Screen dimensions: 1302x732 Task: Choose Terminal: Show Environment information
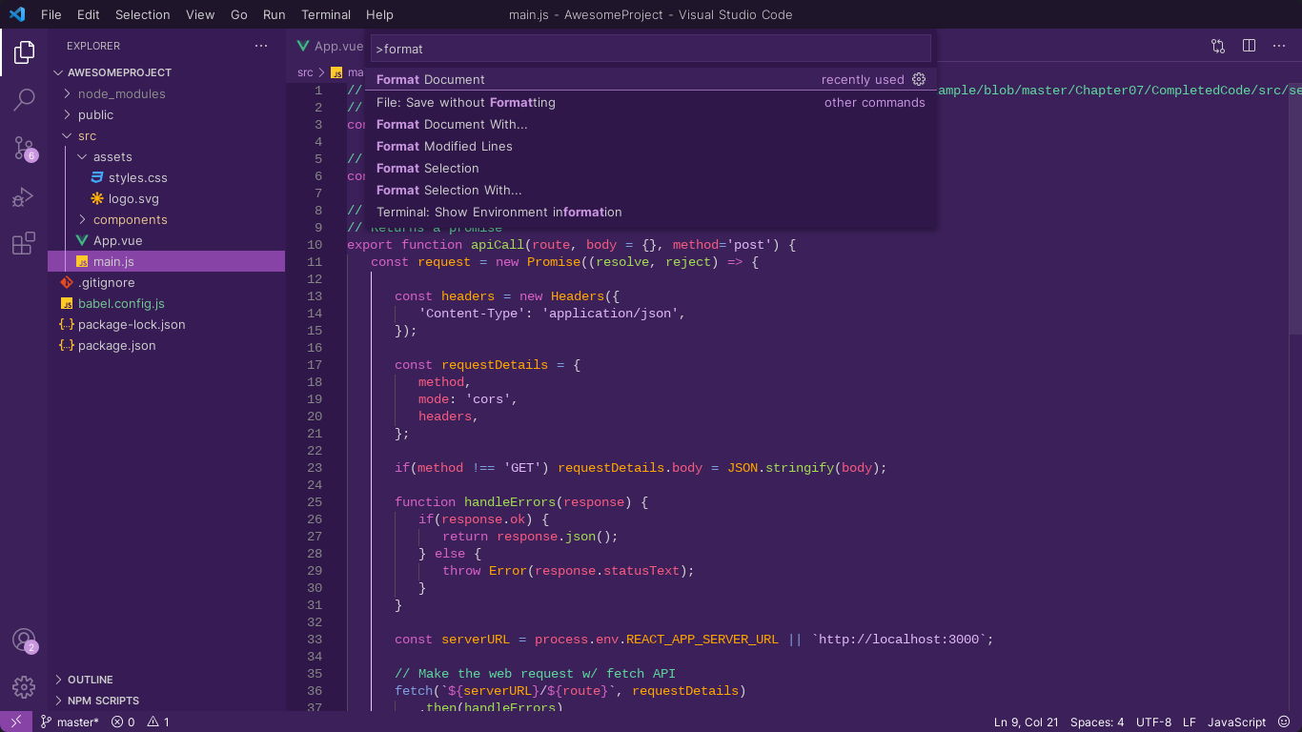[650, 212]
